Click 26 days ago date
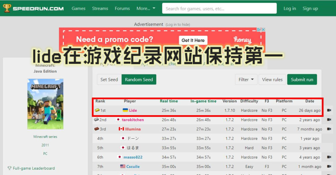This screenshot has width=336, height=175. pyautogui.click(x=310, y=110)
